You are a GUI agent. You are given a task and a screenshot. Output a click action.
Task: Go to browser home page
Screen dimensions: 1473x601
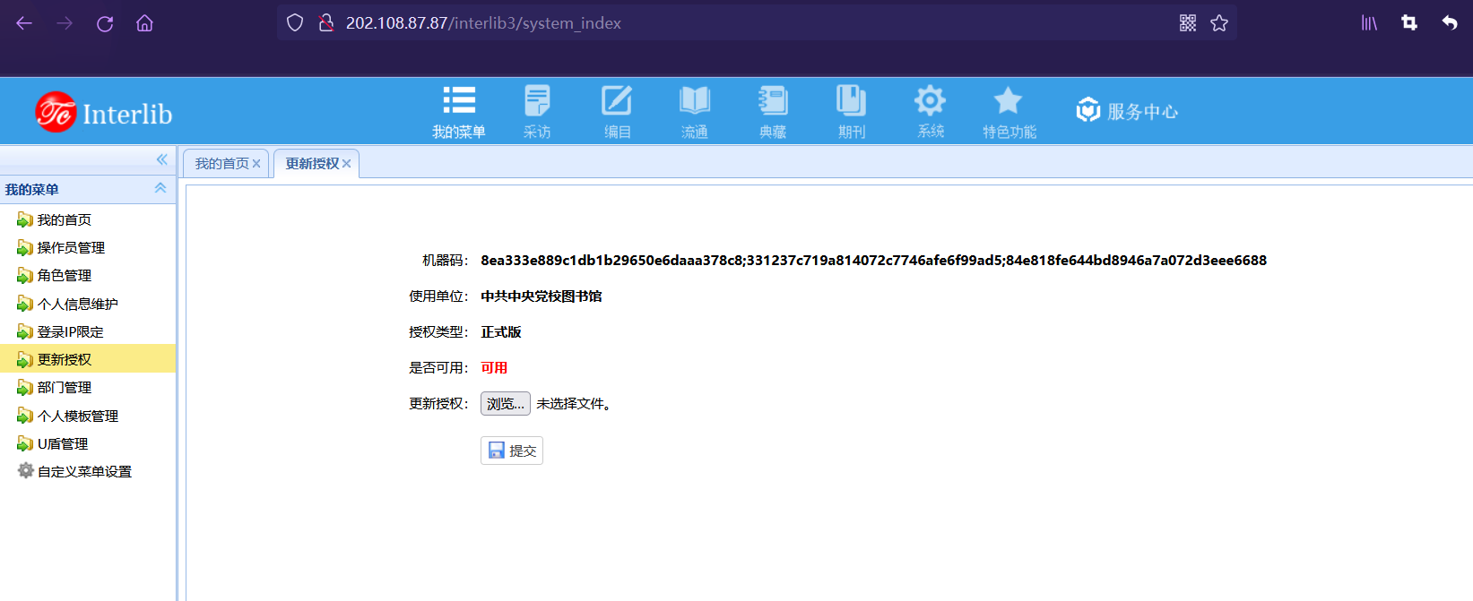(x=144, y=23)
